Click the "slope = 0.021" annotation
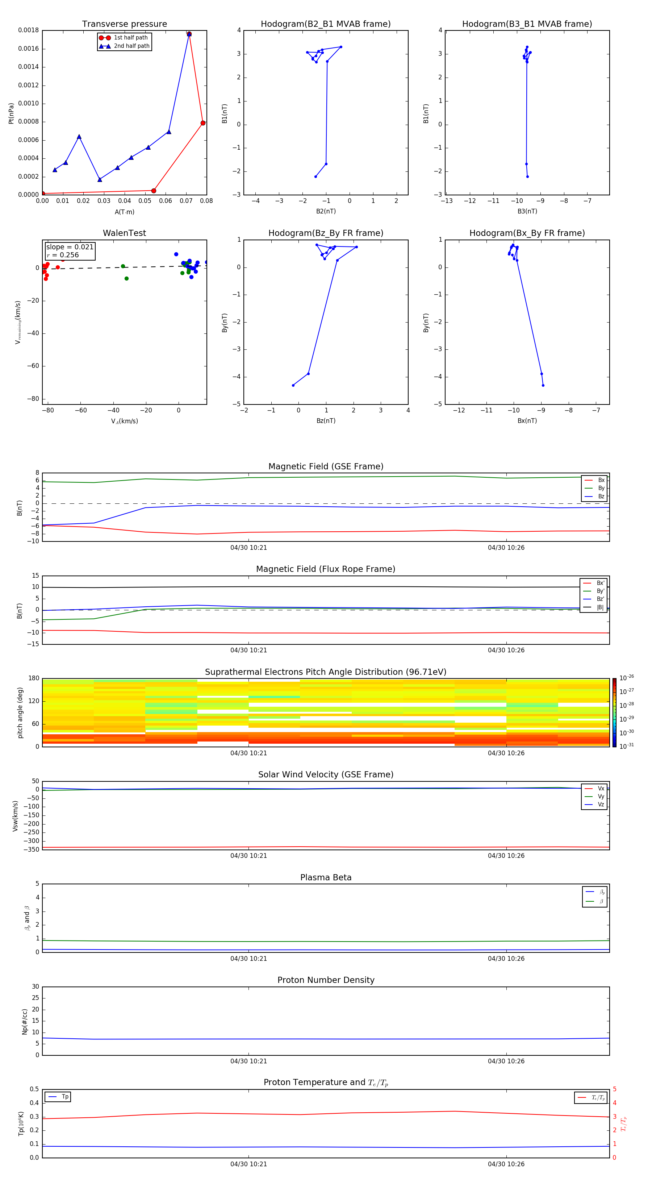This screenshot has width=652, height=1196. pos(70,247)
